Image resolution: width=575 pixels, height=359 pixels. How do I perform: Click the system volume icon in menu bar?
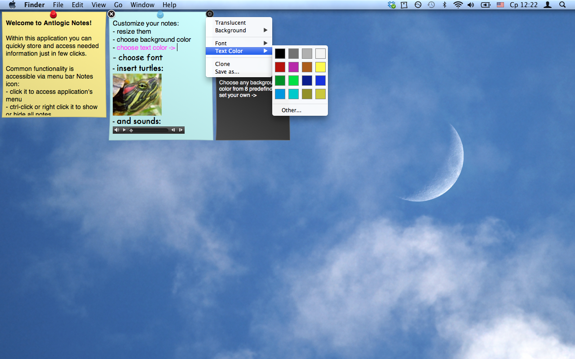pyautogui.click(x=471, y=5)
